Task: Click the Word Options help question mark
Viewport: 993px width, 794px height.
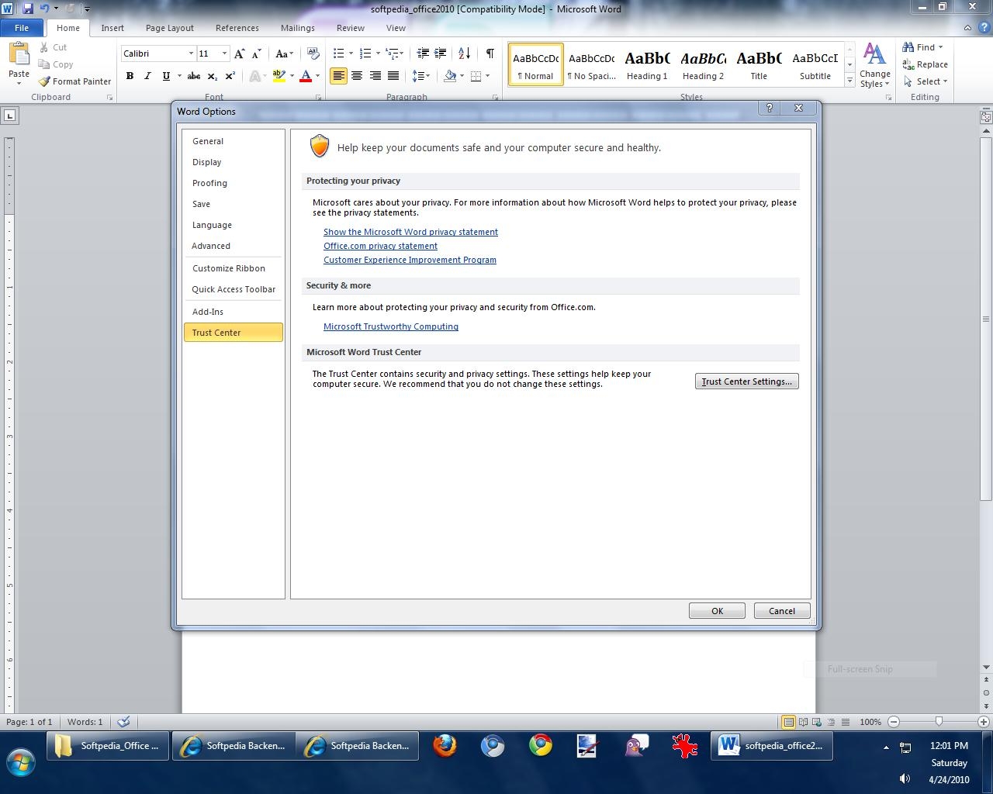Action: pyautogui.click(x=769, y=108)
